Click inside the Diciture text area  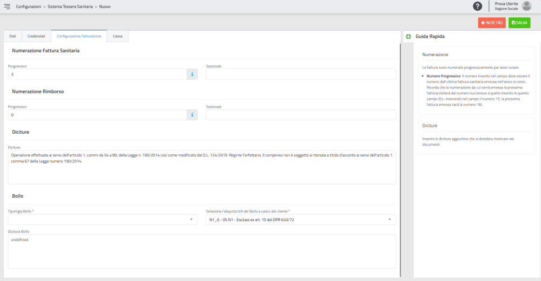pyautogui.click(x=201, y=167)
